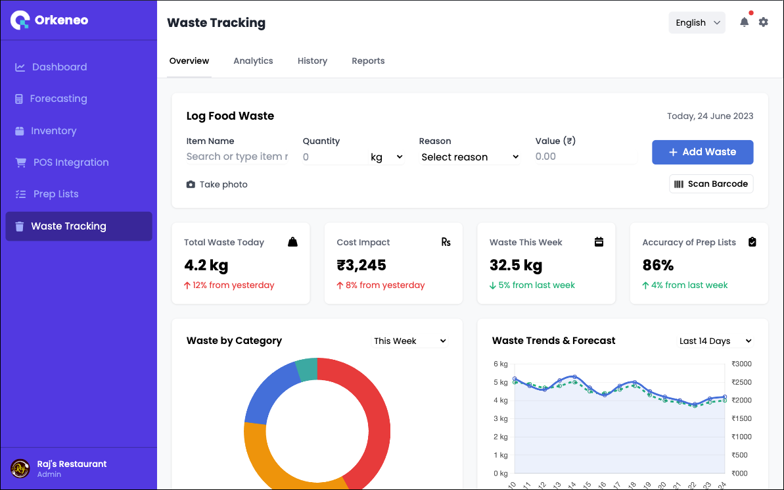This screenshot has height=490, width=784.
Task: Open the Select reason dropdown
Action: pyautogui.click(x=469, y=157)
